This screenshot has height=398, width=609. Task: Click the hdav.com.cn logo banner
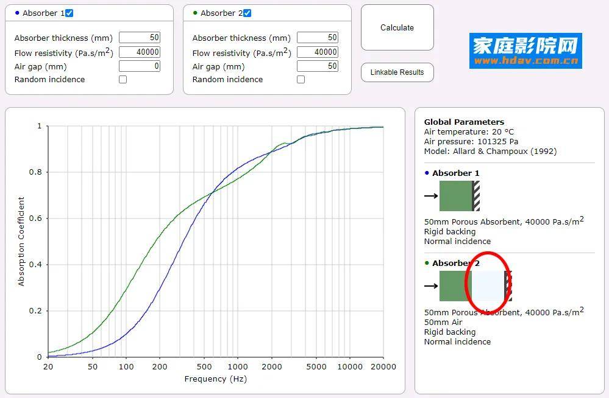525,51
